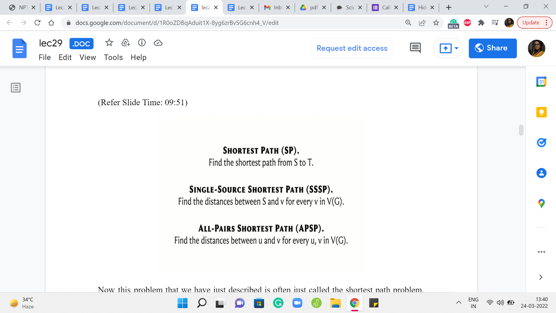Open Google Maps side panel
Viewport: 556px width, 313px height.
541,203
